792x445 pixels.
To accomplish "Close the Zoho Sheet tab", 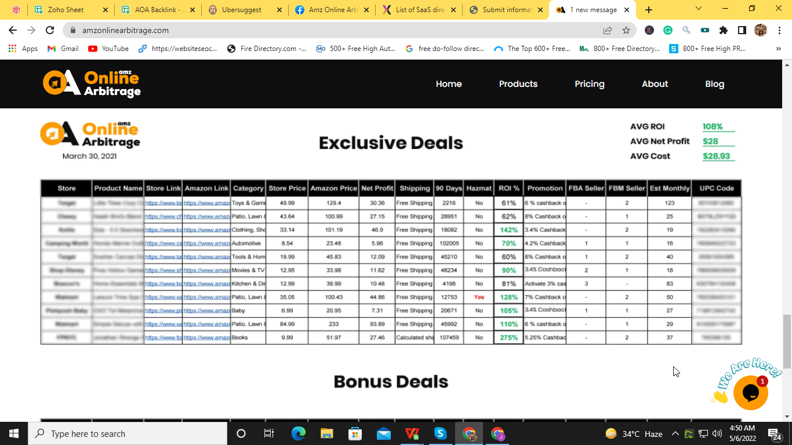I will pos(105,10).
